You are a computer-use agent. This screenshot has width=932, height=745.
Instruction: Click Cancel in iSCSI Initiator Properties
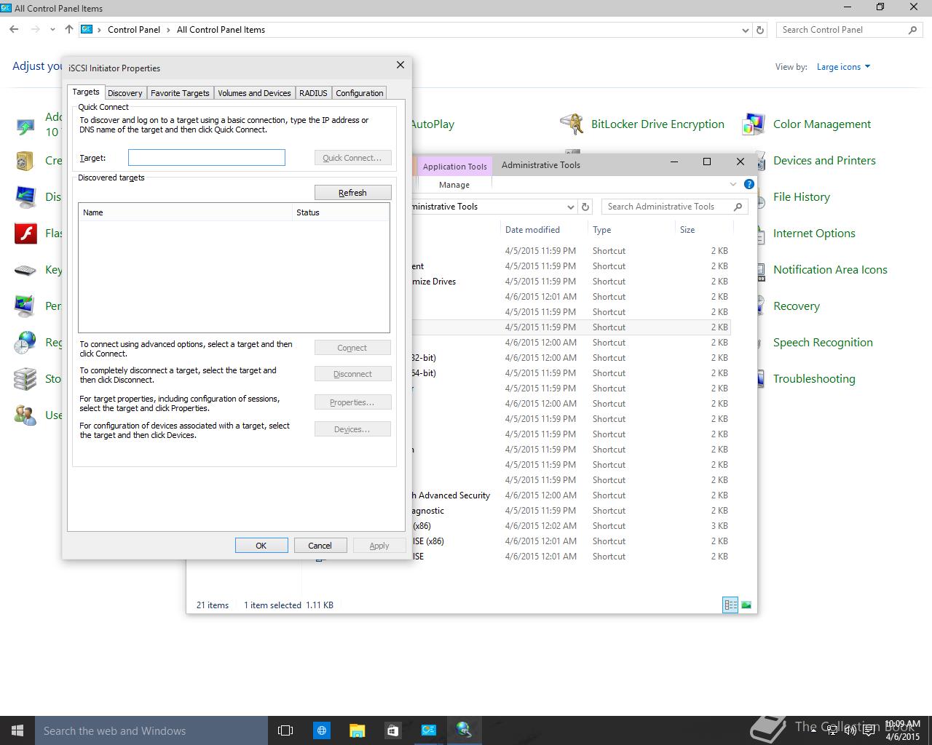click(x=320, y=546)
